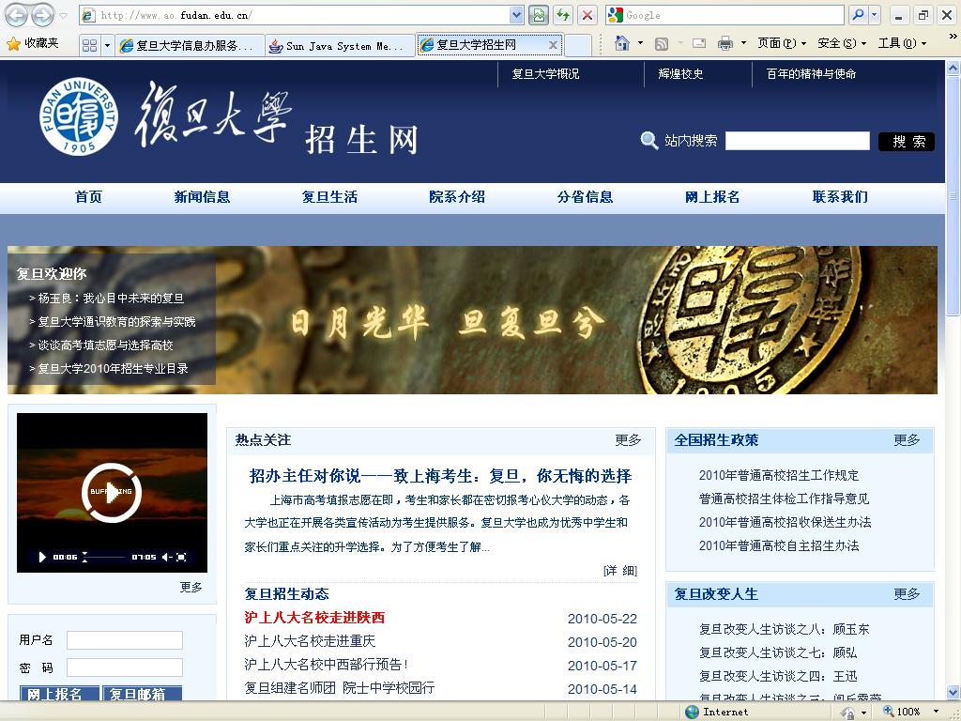Click the 站内搜索 search text box

click(x=797, y=141)
